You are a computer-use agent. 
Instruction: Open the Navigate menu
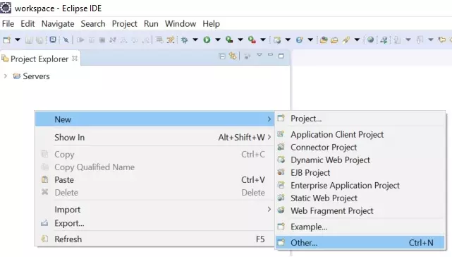58,24
